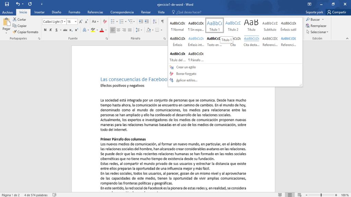351x197 pixels.
Task: Open change case Aa dropdown
Action: [x=95, y=22]
